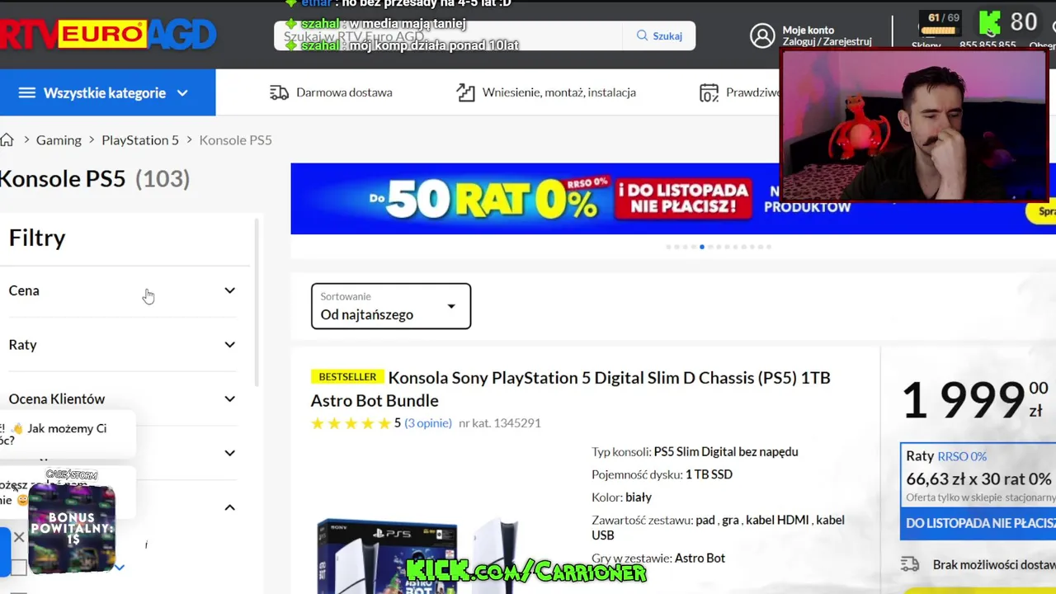
Task: Focus the Szukaj w RTV Euro AGD field
Action: (x=449, y=35)
